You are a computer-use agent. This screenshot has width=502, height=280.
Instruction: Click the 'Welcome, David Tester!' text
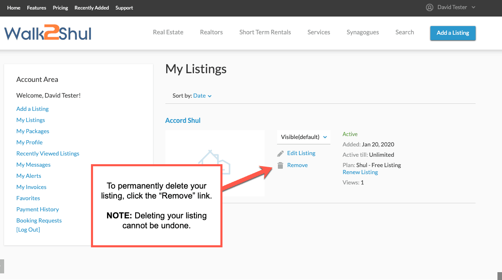coord(48,96)
